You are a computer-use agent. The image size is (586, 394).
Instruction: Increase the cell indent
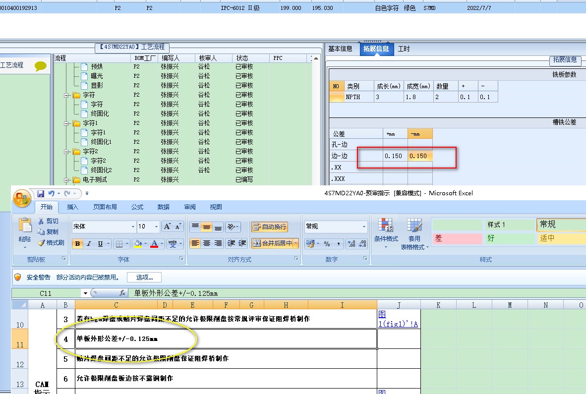pyautogui.click(x=242, y=243)
